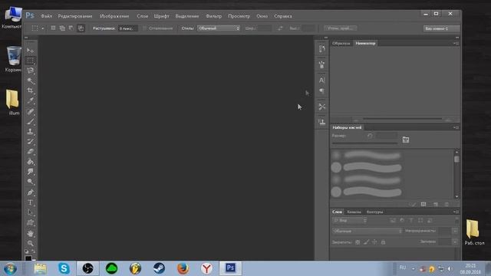Select the History Brush tool
The height and width of the screenshot is (276, 491).
31,141
